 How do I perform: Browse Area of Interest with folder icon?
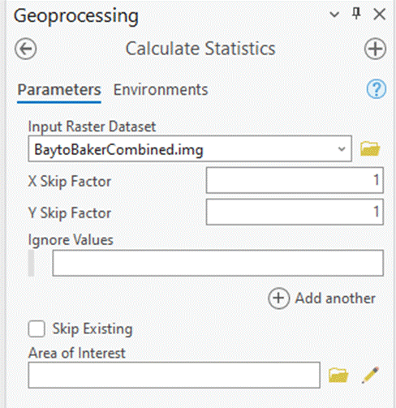coord(338,375)
